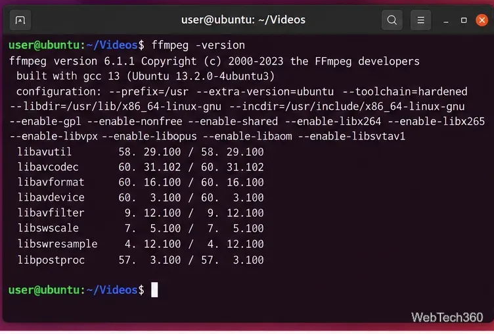This screenshot has height=334, width=494.
Task: Click the word 'configuration:'
Action: click(58, 91)
